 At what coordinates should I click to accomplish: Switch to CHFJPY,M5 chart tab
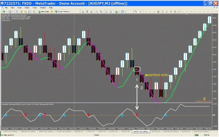(x=91, y=131)
